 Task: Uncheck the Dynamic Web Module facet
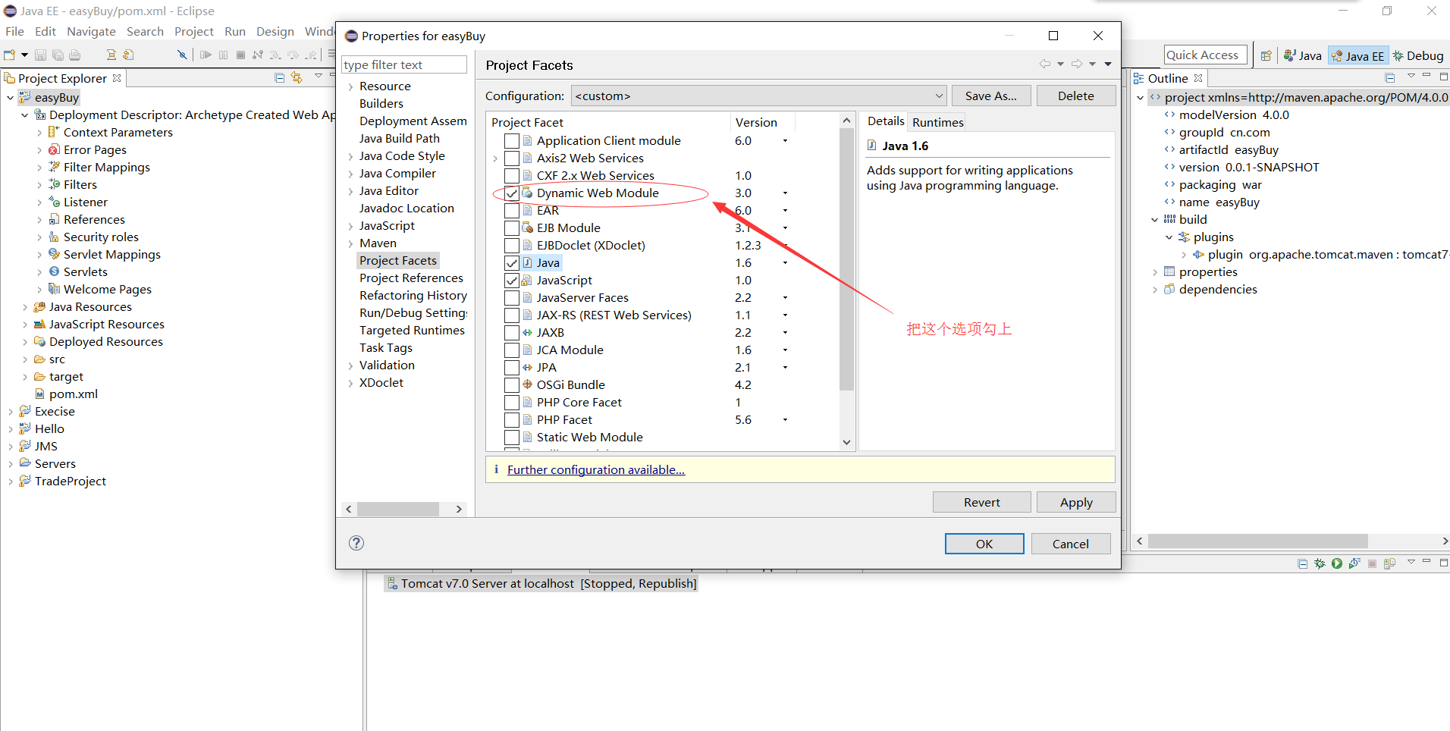coord(512,193)
